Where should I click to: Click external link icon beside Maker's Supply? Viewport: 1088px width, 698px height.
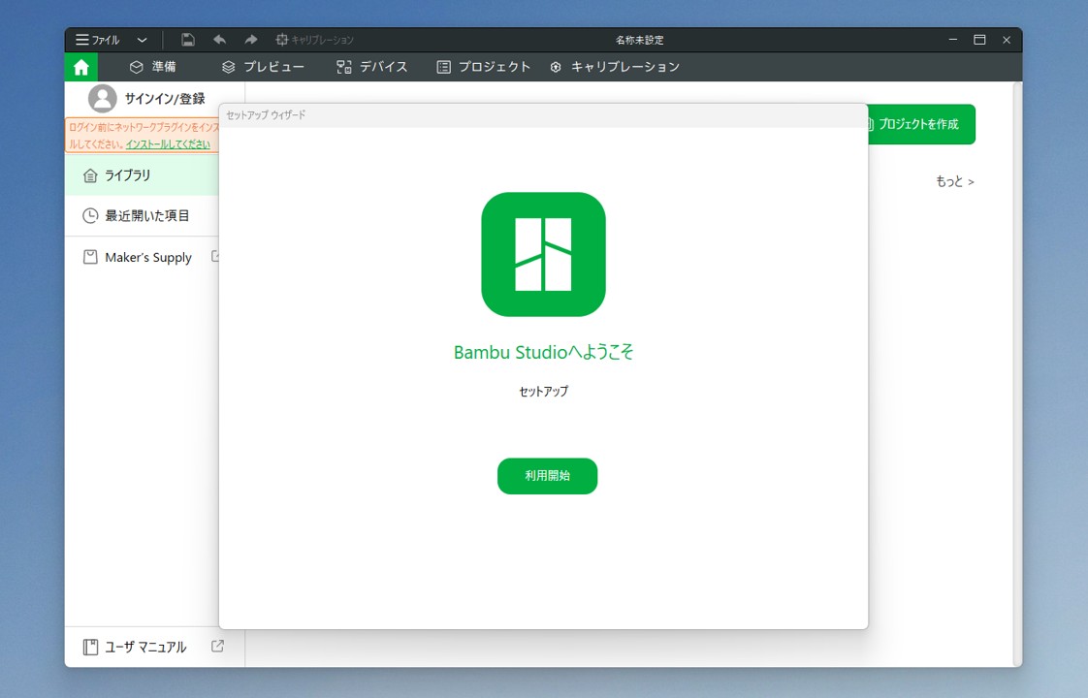(214, 257)
